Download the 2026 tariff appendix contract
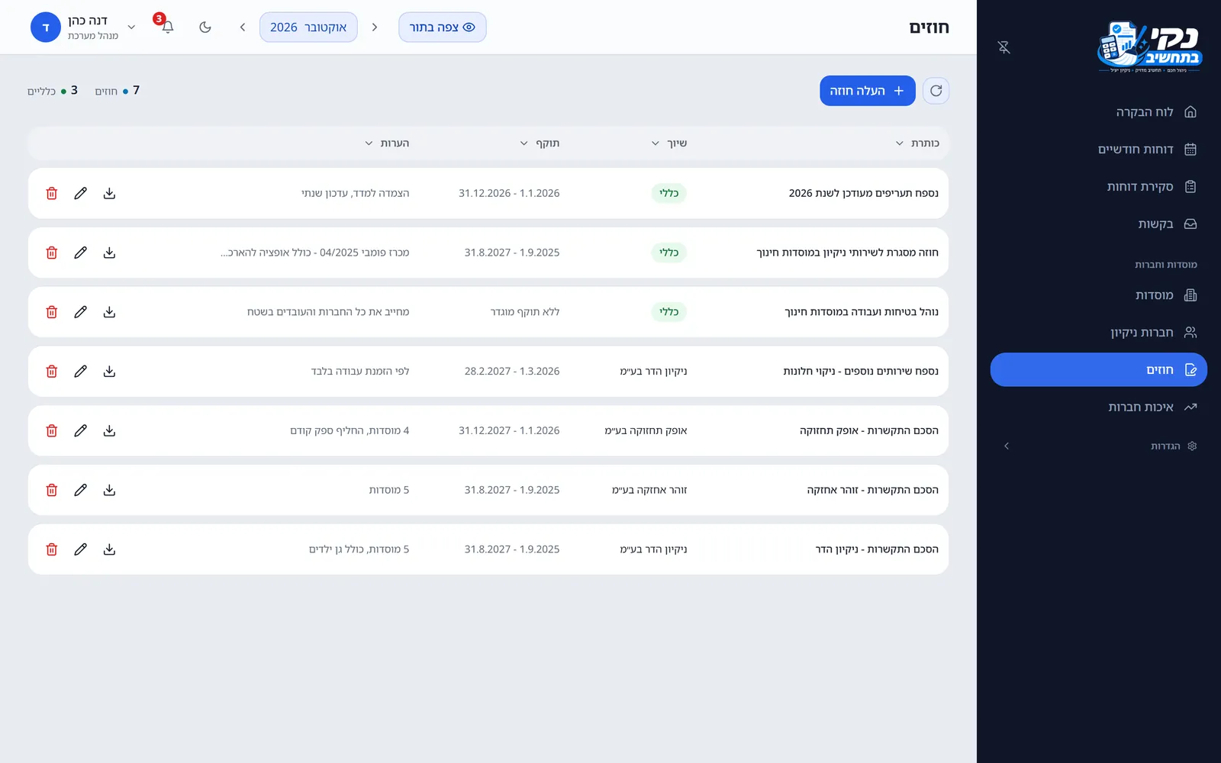This screenshot has width=1221, height=763. pos(109,193)
